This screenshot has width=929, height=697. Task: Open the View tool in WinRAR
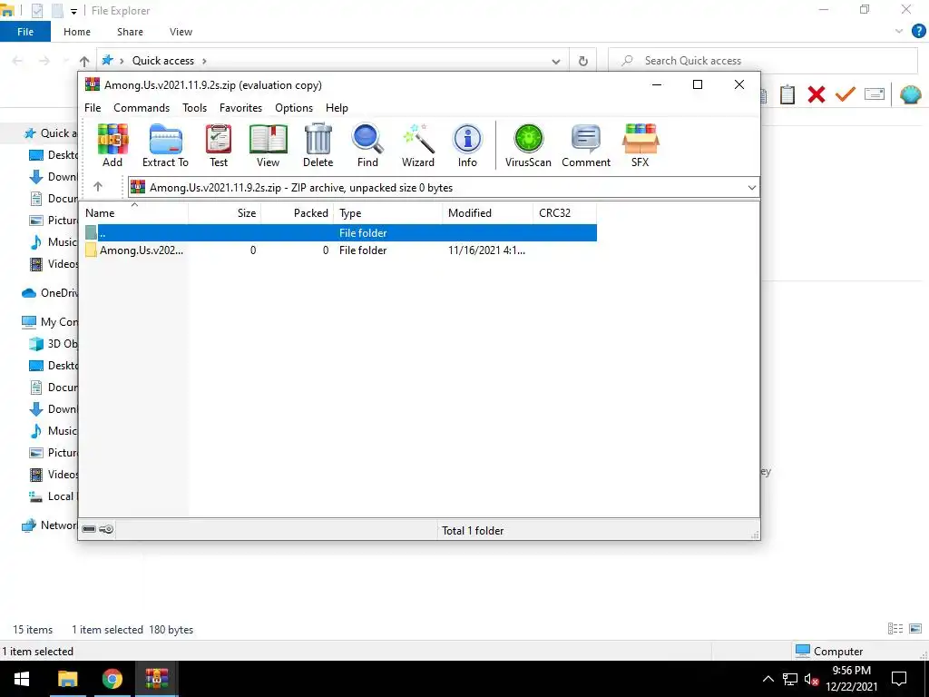[x=268, y=145]
